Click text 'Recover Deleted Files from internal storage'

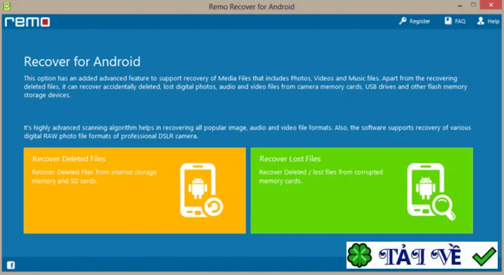[x=94, y=172]
